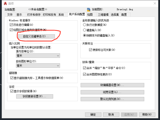Select 执行对象捕捉 radio option
Viewport: 160px width, 120px height.
pos(85,25)
